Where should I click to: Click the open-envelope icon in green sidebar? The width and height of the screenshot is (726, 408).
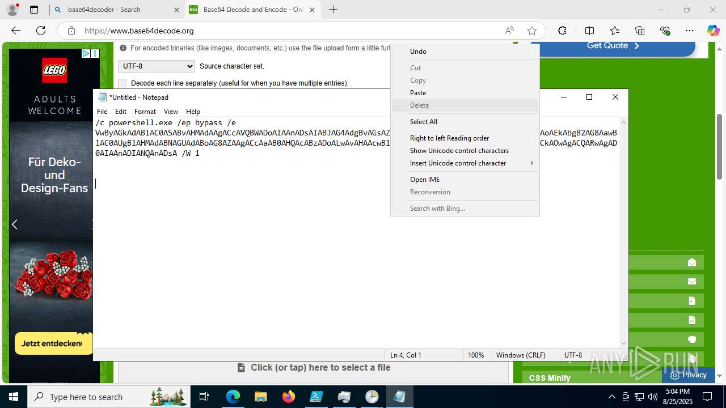click(x=691, y=262)
